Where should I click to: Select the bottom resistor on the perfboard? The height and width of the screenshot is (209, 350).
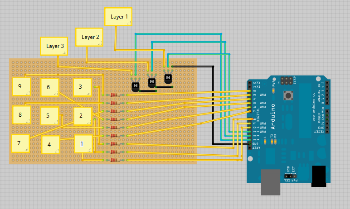point(116,160)
